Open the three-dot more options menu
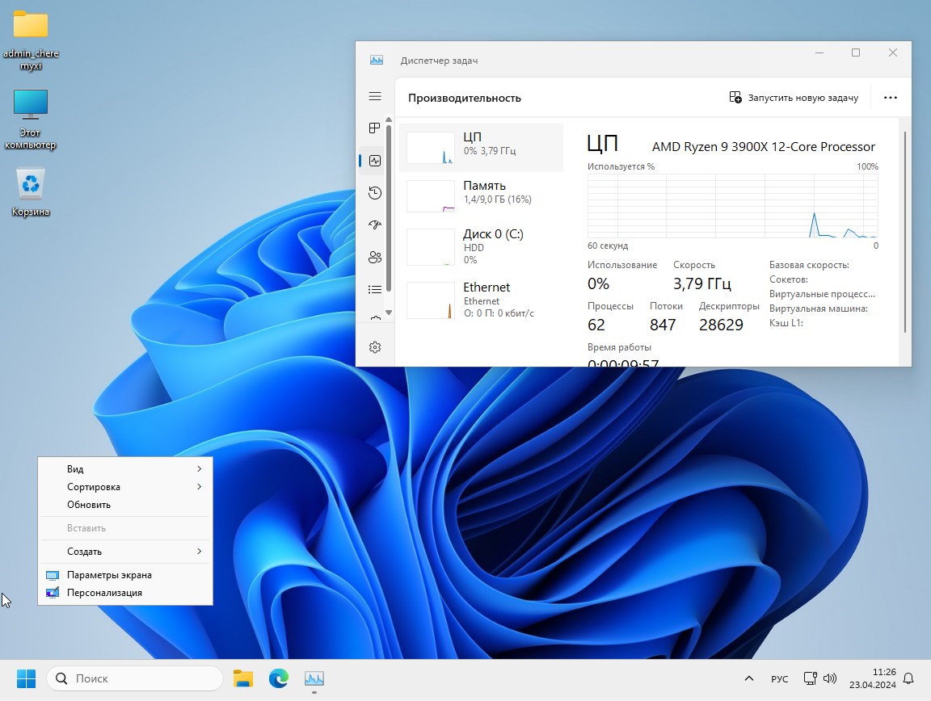 (x=890, y=98)
